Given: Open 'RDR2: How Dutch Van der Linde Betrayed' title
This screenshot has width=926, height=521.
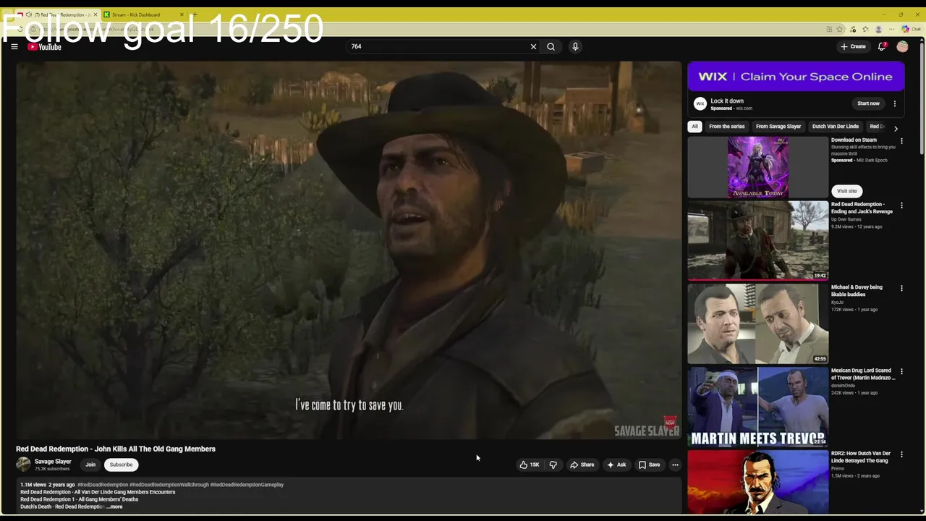Looking at the screenshot, I should (x=861, y=457).
